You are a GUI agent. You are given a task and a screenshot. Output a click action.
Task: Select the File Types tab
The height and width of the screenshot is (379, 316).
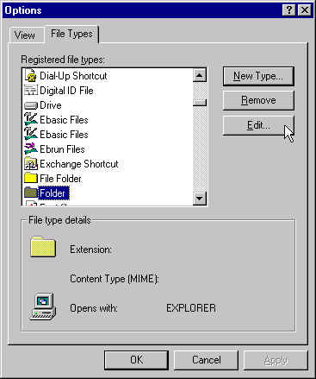(x=72, y=34)
